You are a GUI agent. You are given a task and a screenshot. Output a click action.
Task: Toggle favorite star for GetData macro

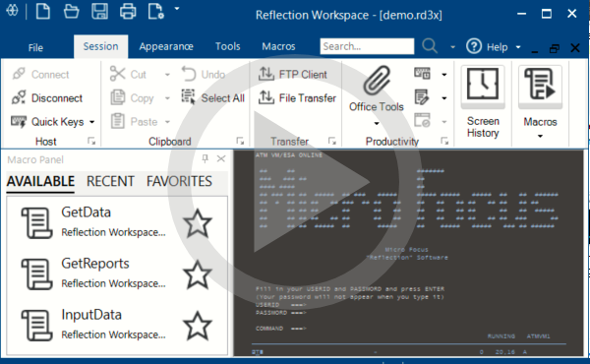click(198, 223)
